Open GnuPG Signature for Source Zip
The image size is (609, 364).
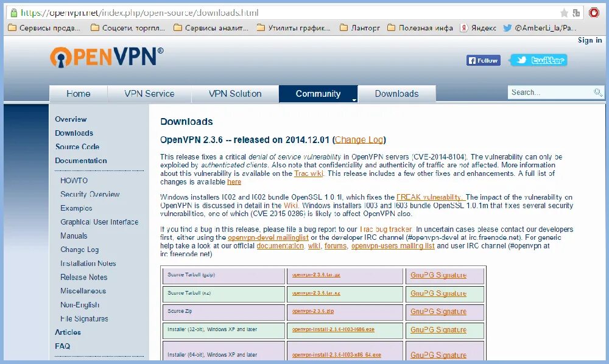(x=438, y=312)
